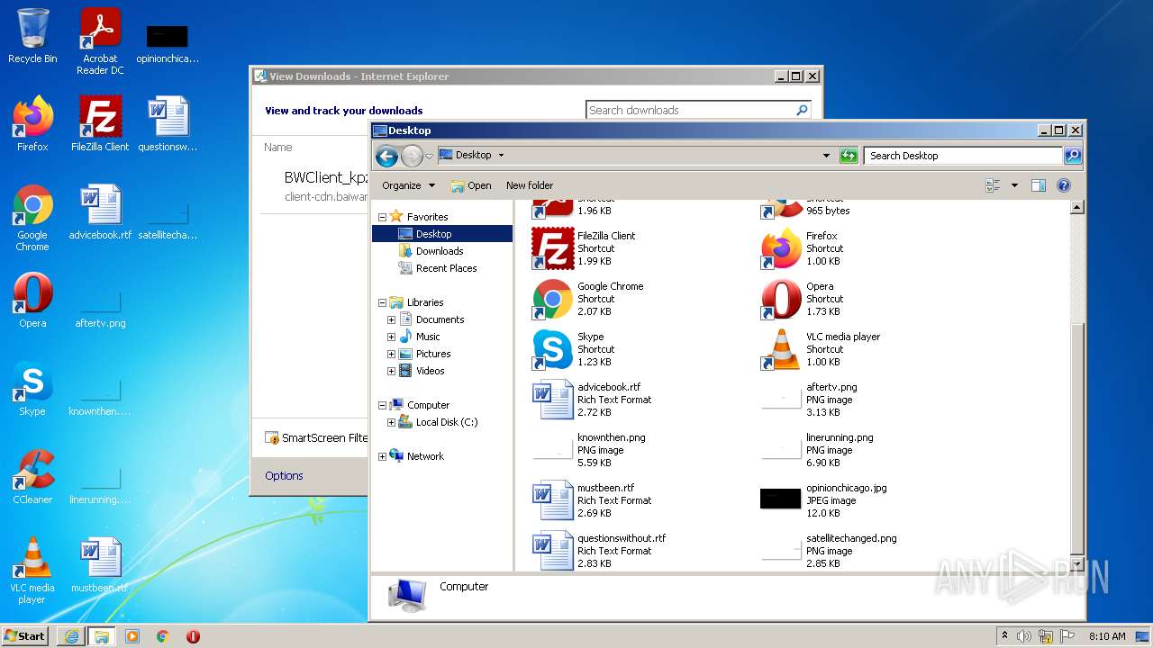Screen dimensions: 1153x648
Task: Click Explorer file list scrollbar up arrow
Action: pos(1076,208)
